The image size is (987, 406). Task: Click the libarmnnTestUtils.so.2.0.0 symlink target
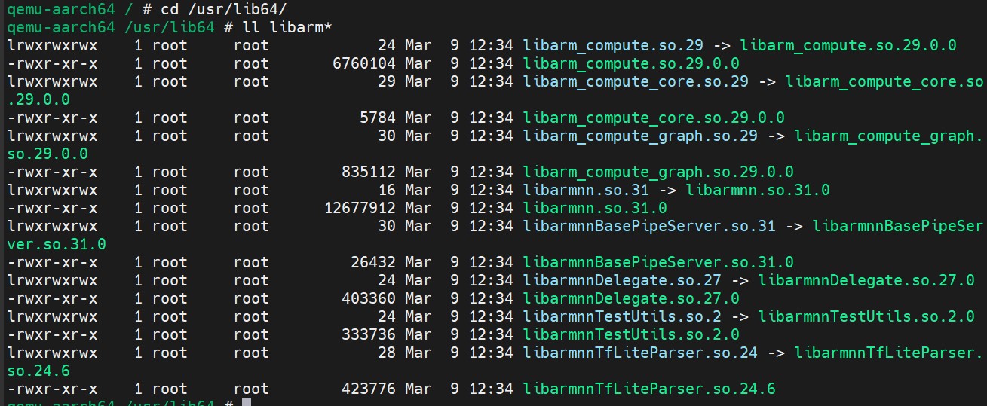pos(866,316)
